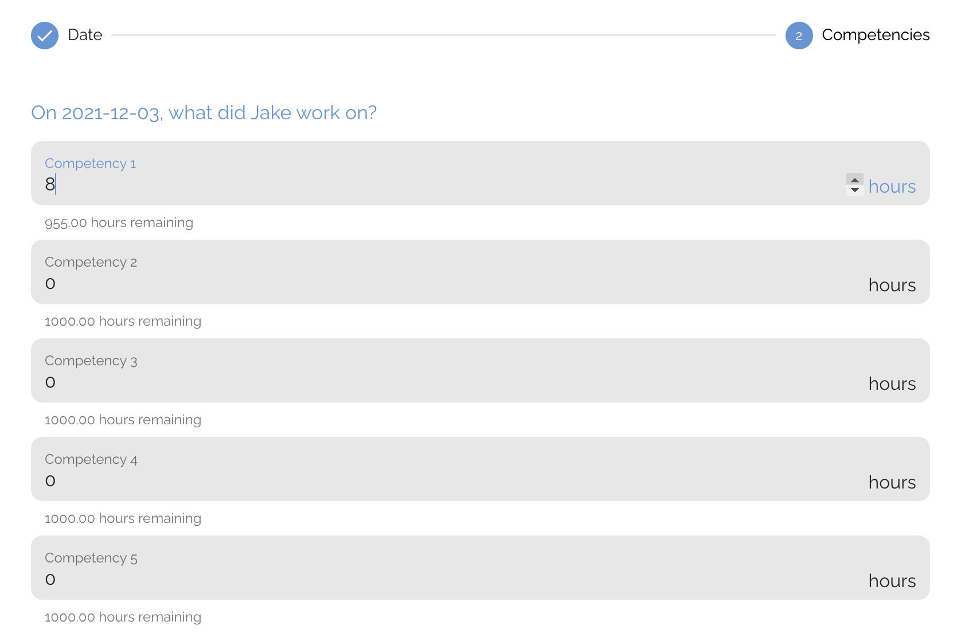
Task: Click the Competency 1 field label
Action: [x=91, y=163]
